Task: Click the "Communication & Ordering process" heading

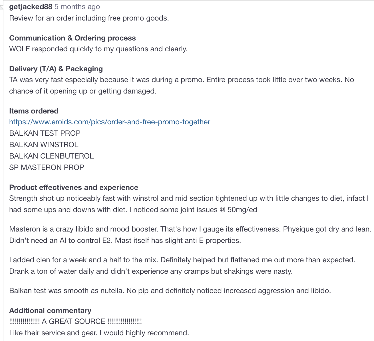Action: pos(73,38)
